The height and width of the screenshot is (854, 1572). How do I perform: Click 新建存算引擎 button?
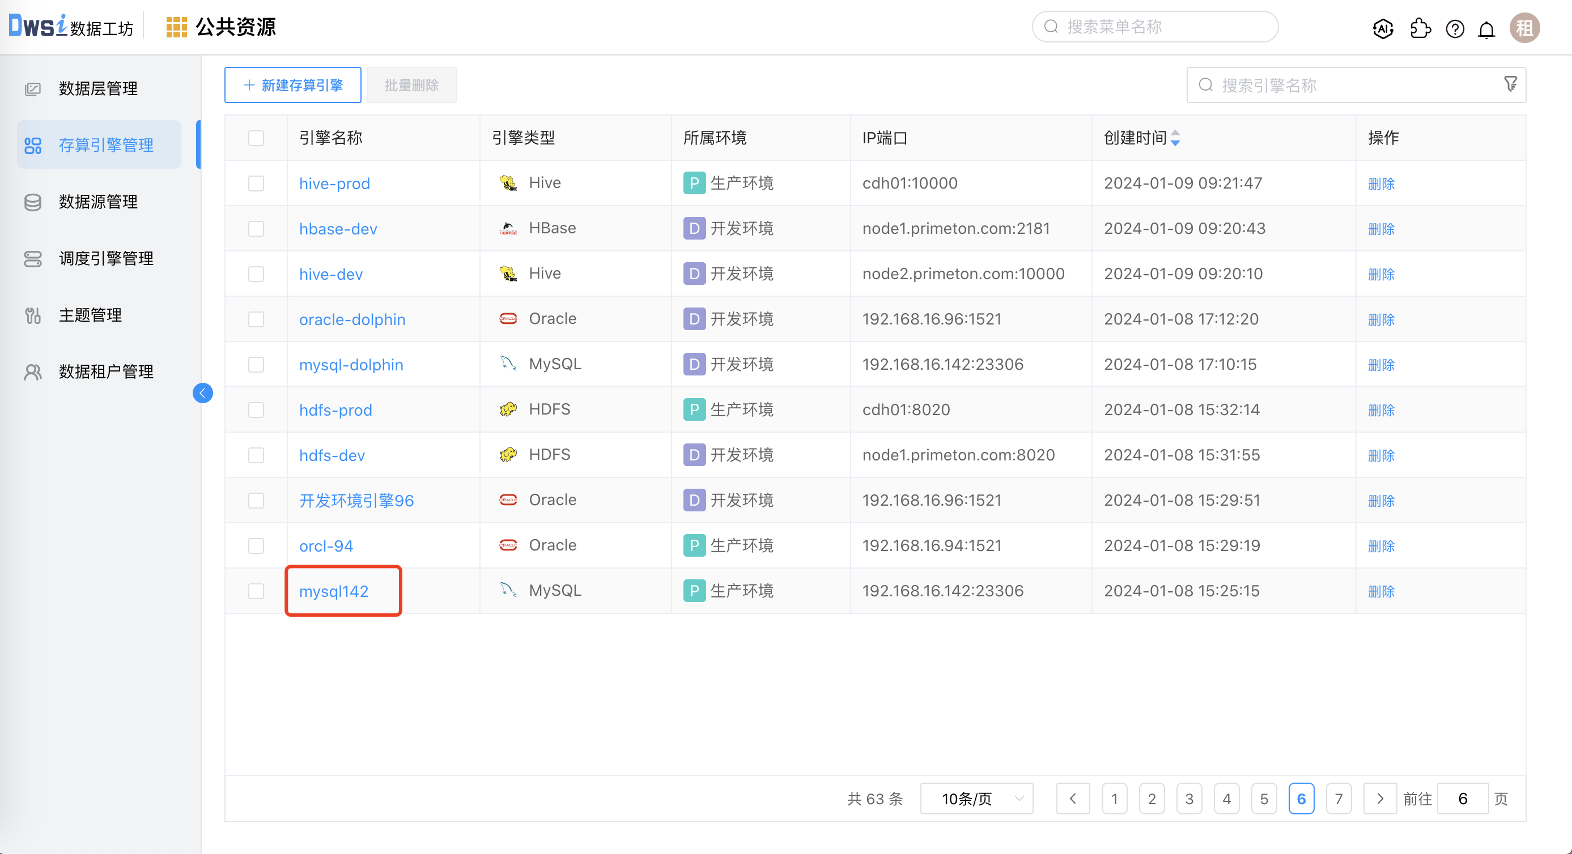293,85
